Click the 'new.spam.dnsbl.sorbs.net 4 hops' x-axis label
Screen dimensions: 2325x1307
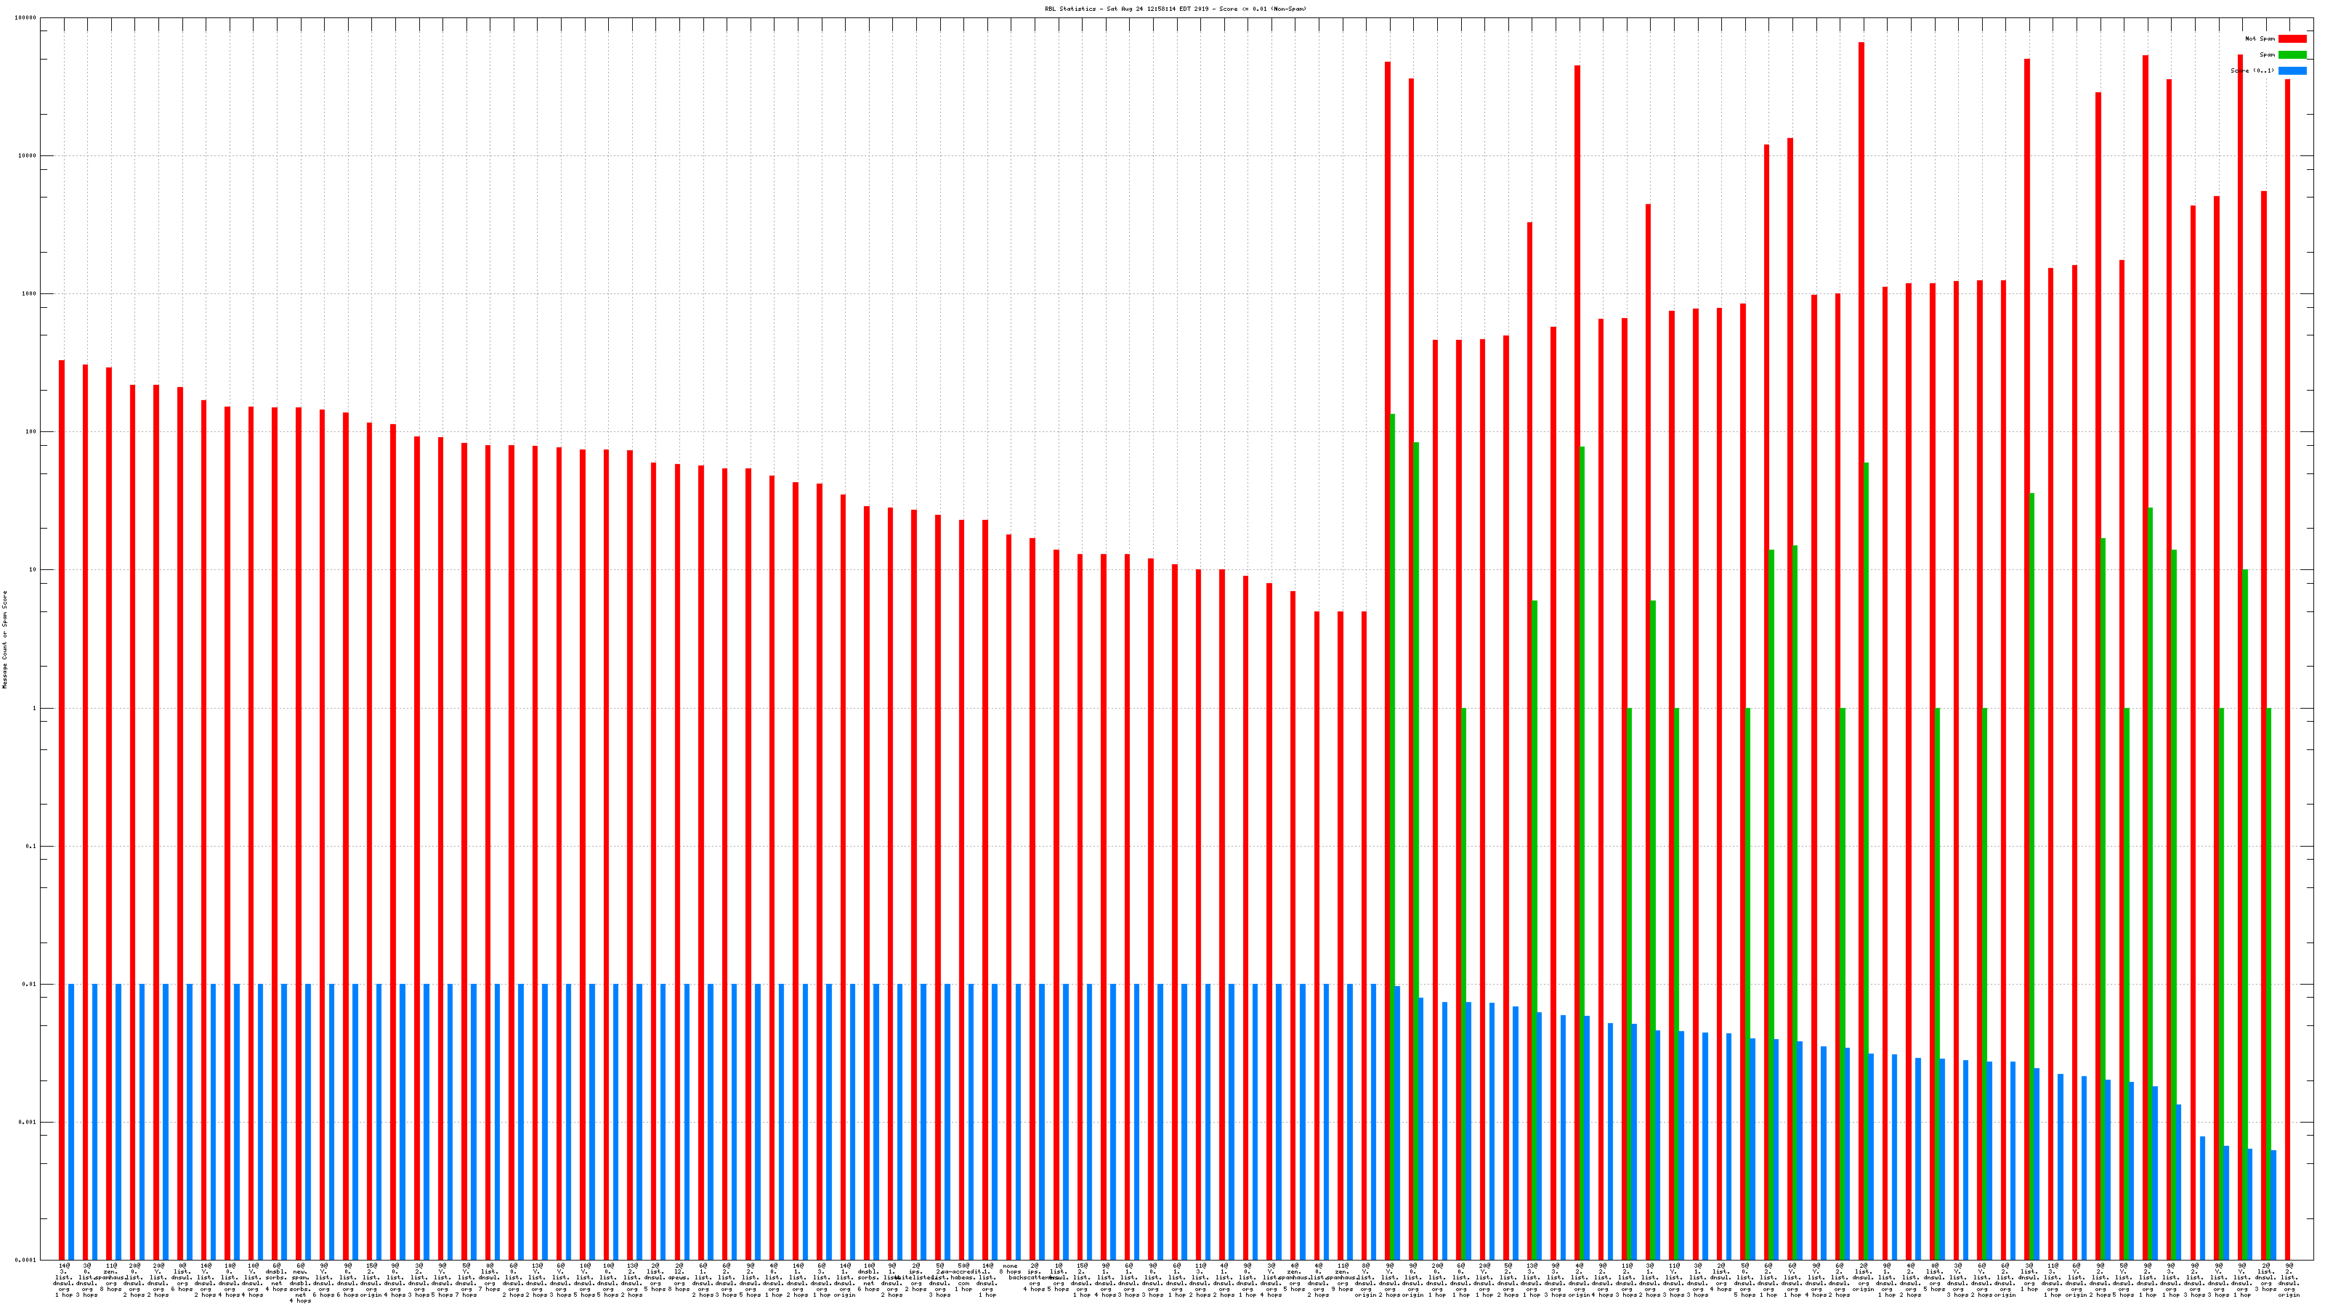(x=299, y=1282)
